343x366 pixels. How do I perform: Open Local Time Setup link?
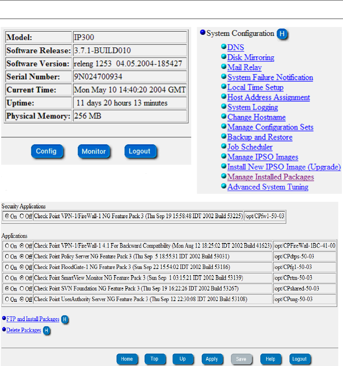coord(255,87)
